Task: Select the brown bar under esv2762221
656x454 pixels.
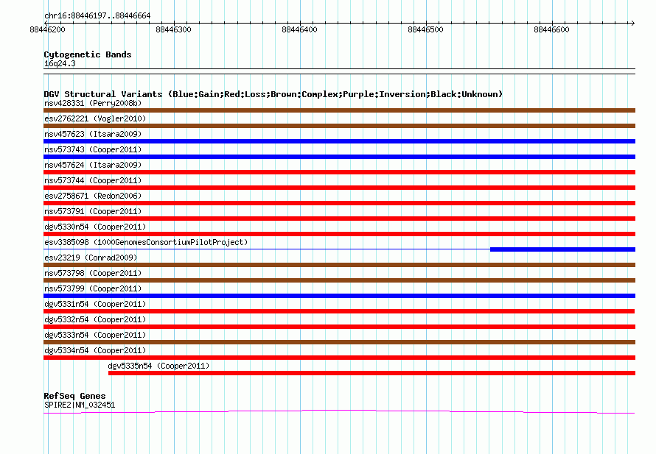Action: 339,126
